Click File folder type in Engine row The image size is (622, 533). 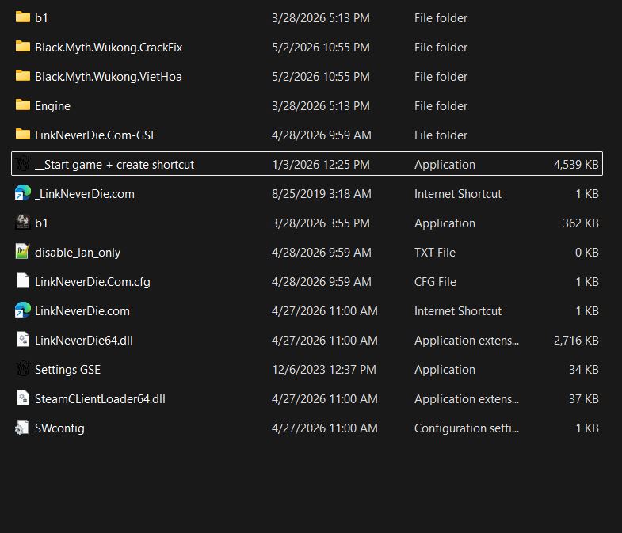pyautogui.click(x=441, y=106)
